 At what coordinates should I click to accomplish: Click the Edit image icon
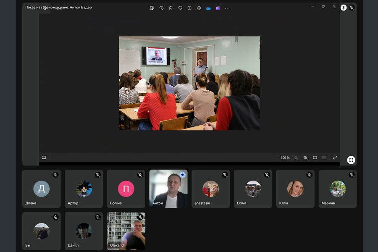(x=152, y=8)
